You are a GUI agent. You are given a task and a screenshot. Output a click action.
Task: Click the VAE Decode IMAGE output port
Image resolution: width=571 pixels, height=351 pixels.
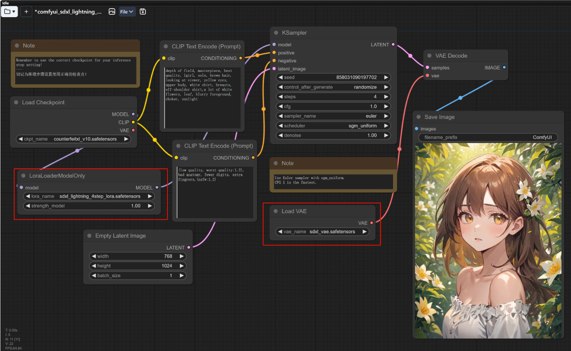pos(504,68)
